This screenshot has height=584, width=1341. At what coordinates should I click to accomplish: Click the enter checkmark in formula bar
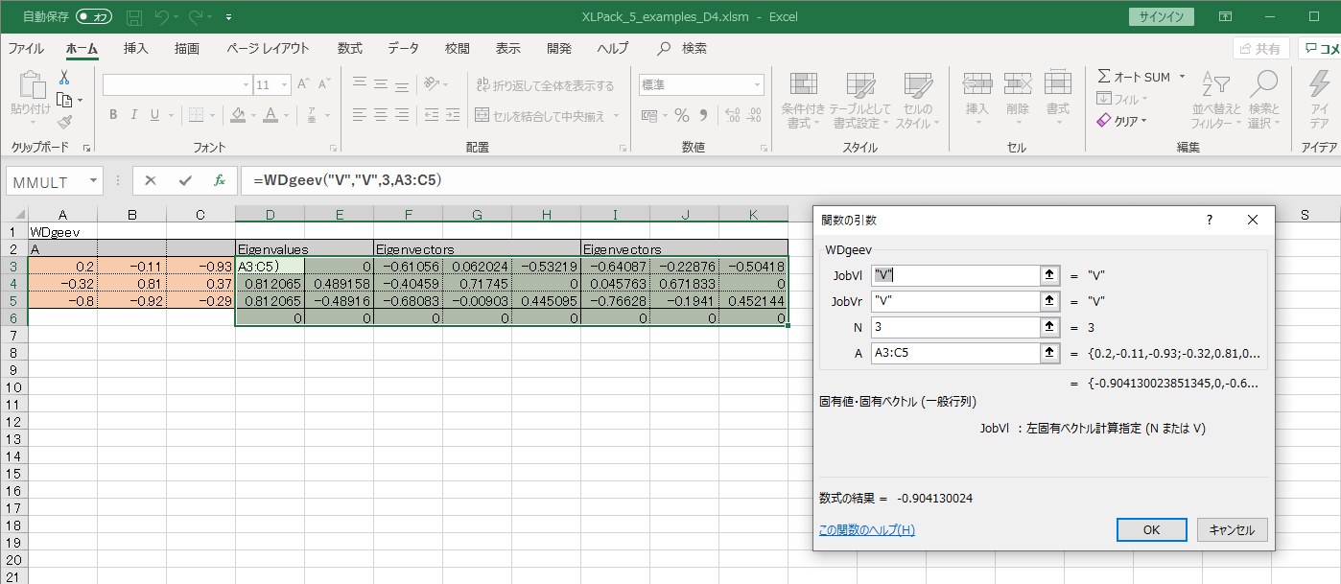point(185,180)
